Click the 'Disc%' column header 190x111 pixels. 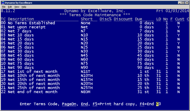(x=106, y=19)
